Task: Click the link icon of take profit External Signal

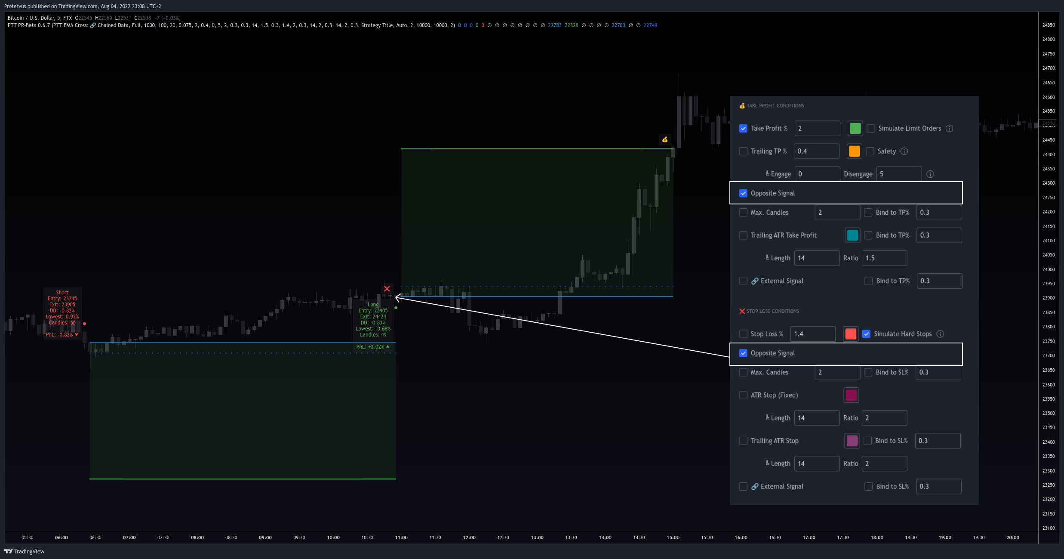Action: [x=755, y=281]
